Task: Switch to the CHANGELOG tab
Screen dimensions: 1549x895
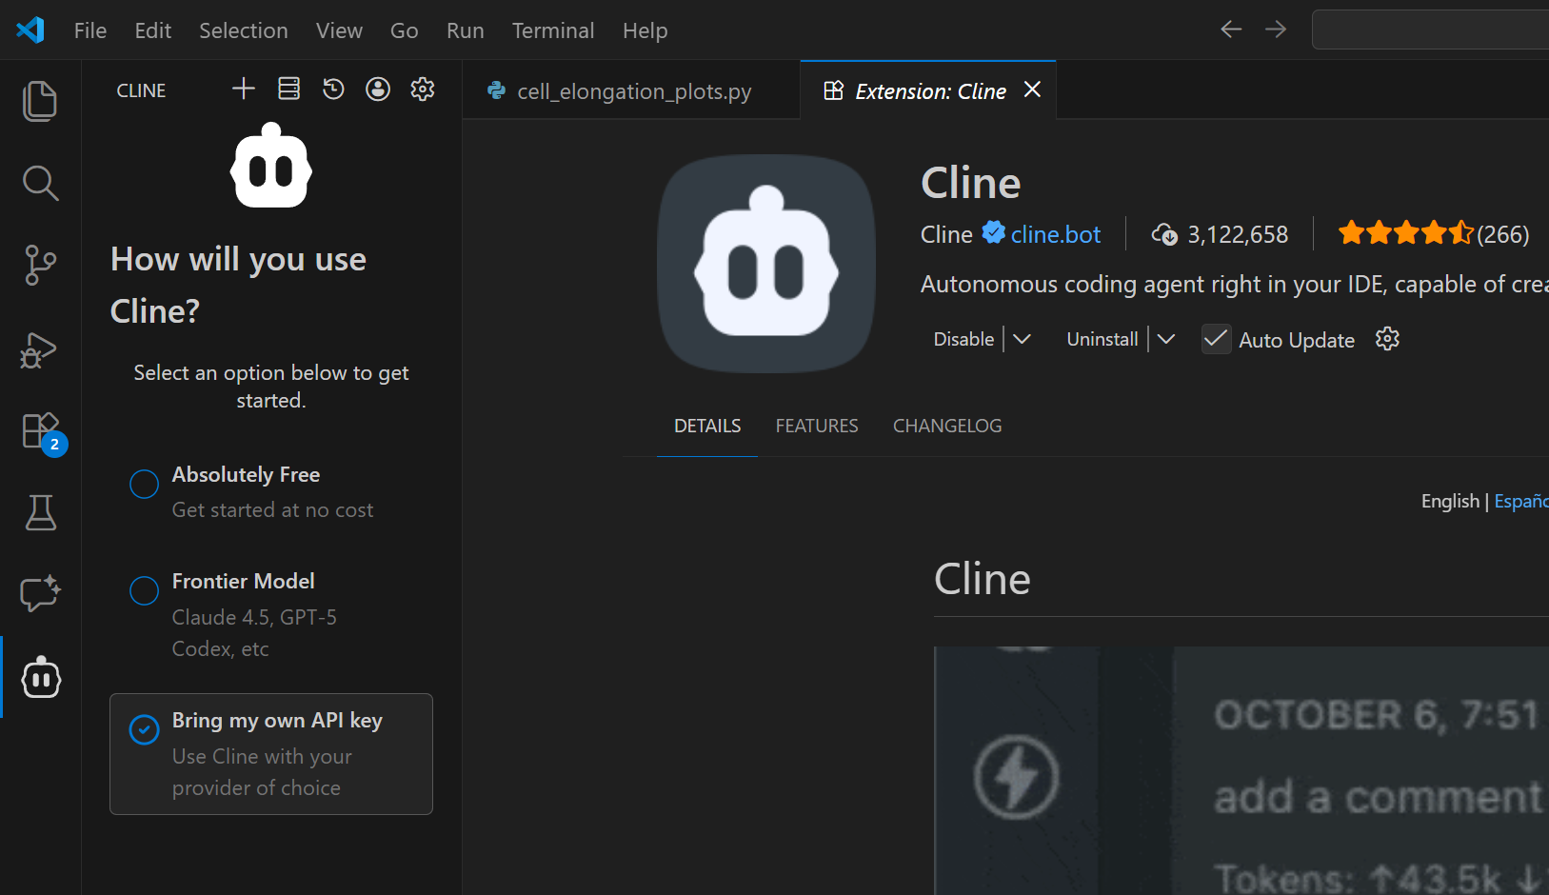Action: [946, 427]
